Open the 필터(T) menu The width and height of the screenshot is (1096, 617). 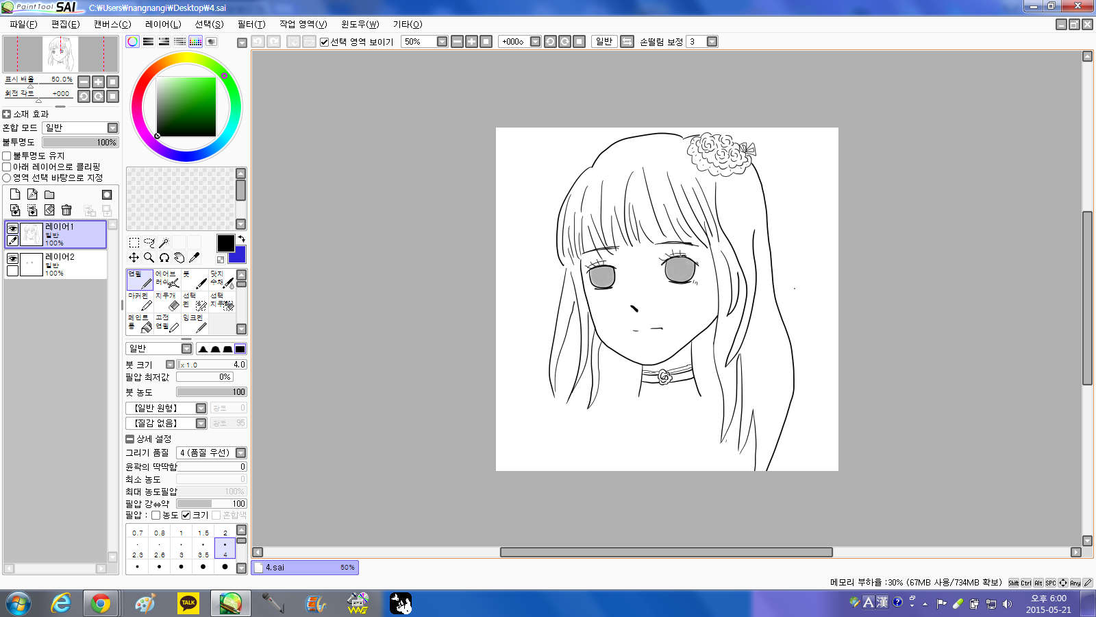click(x=251, y=24)
